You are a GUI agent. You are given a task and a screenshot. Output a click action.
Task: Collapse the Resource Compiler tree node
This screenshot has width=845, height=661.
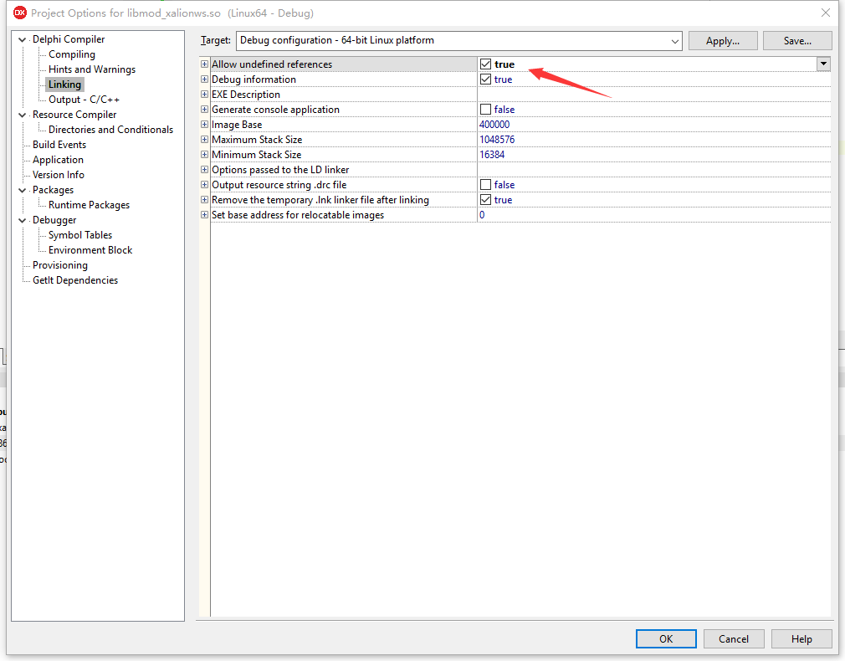click(x=22, y=115)
